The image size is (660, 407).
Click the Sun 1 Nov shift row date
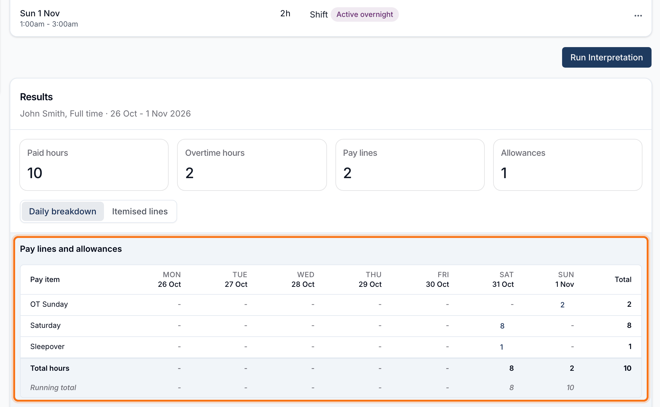pos(40,13)
